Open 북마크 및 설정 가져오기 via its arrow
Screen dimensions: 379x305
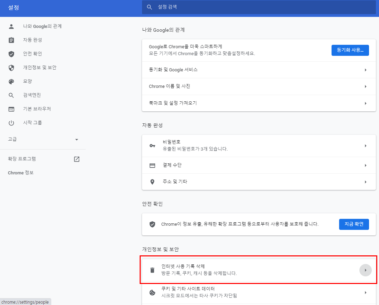pos(366,103)
